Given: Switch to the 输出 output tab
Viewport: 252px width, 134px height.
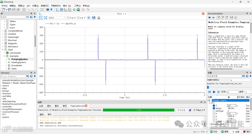Looking at the screenshot, I should pyautogui.click(x=50, y=114).
